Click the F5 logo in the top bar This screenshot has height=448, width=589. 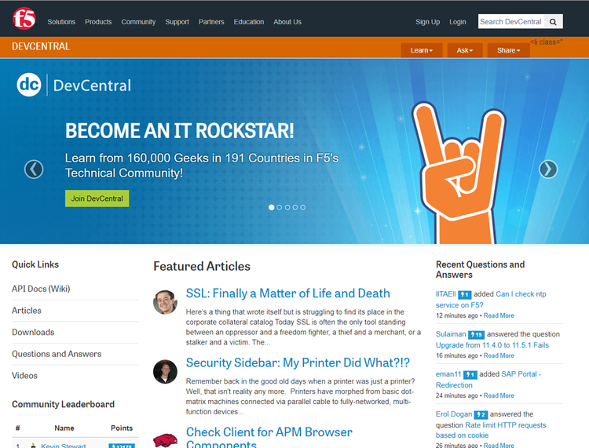pyautogui.click(x=24, y=18)
